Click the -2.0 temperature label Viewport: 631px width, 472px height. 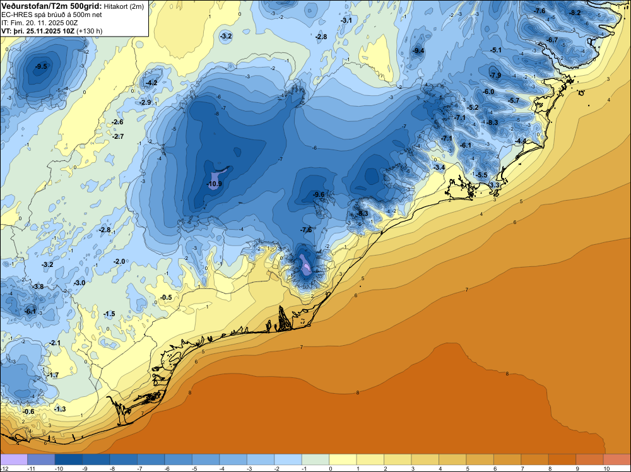click(119, 261)
